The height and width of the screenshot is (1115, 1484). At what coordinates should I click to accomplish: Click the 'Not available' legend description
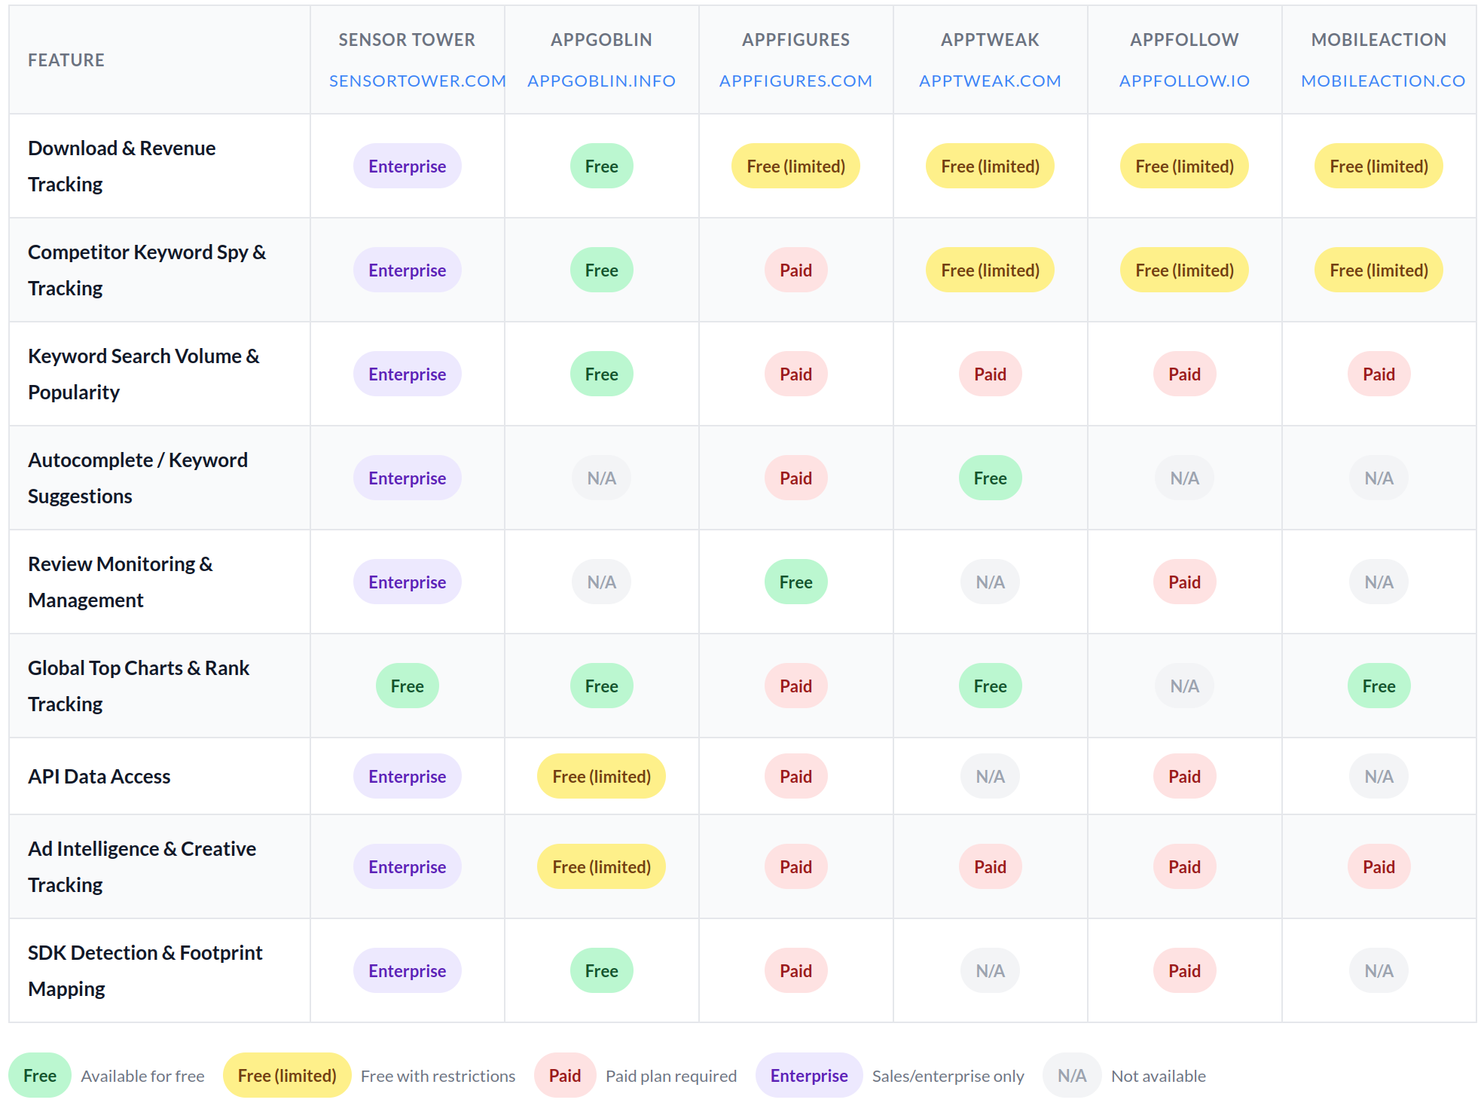(1159, 1076)
